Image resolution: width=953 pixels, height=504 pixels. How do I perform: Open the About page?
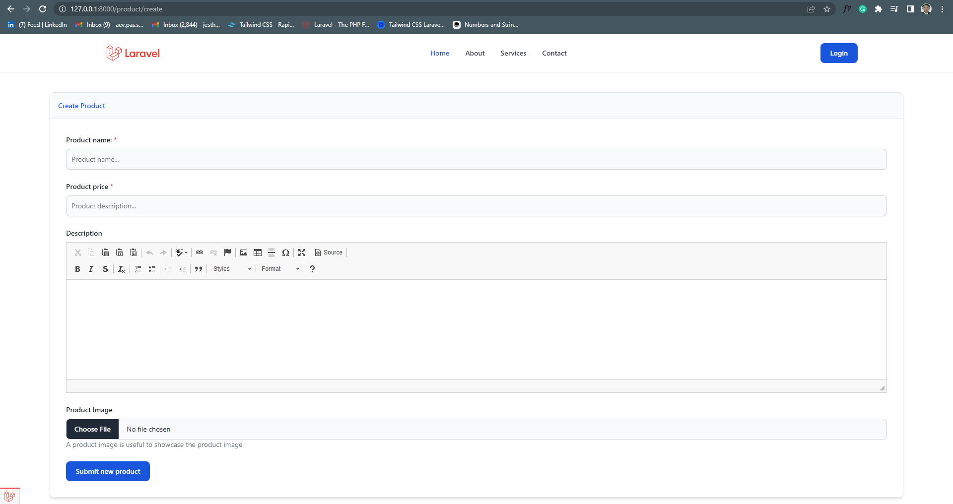point(475,53)
